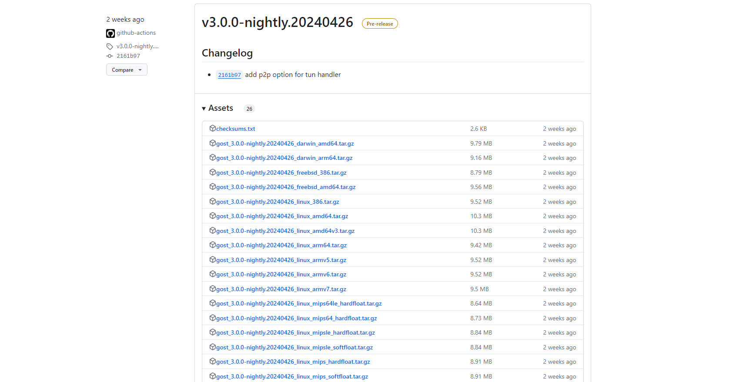
Task: Download the linux_386.tar.gz asset
Action: click(x=278, y=202)
